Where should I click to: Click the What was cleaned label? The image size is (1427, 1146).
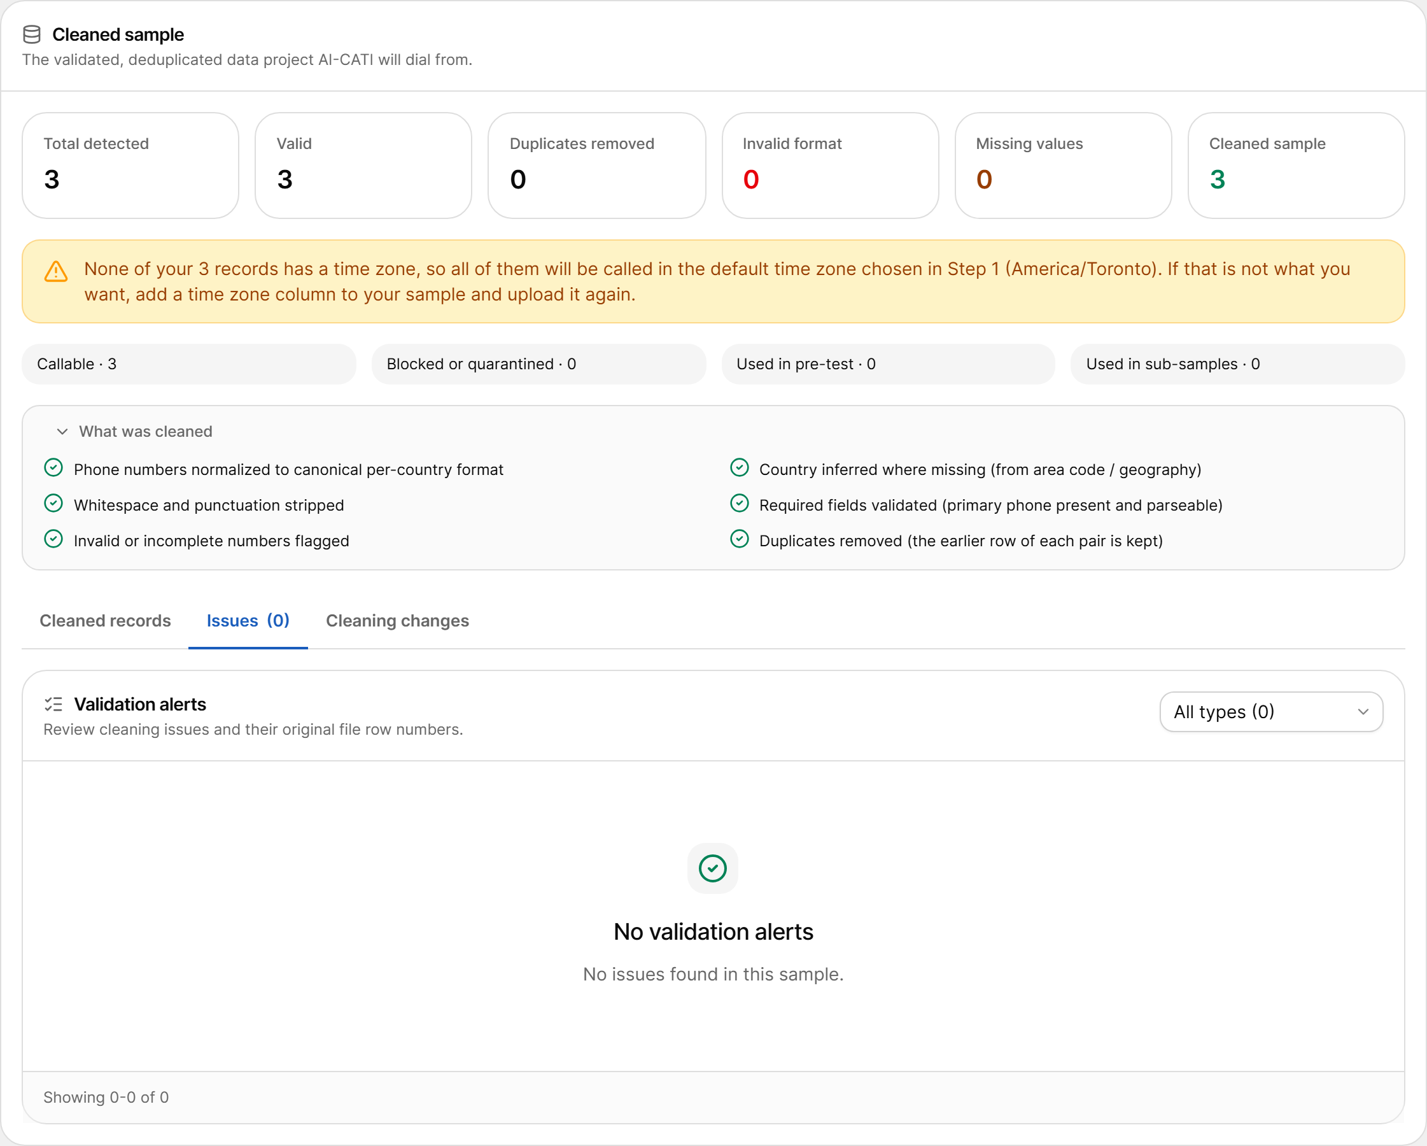point(146,432)
